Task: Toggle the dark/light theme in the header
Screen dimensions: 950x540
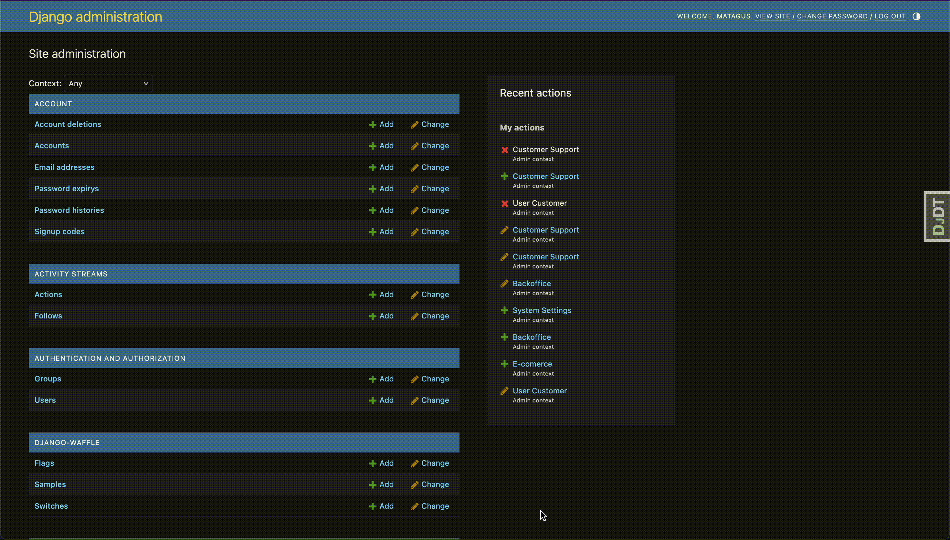Action: [x=916, y=16]
